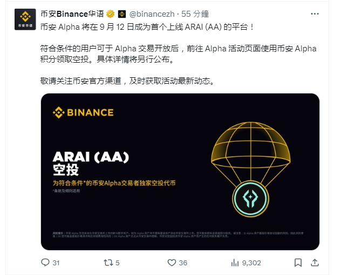
Task: Click the ARAI token coin in the image
Action: [250, 199]
